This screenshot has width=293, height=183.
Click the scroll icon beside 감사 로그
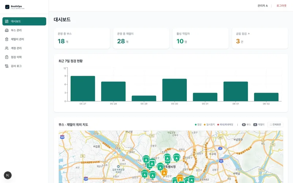pos(7,66)
